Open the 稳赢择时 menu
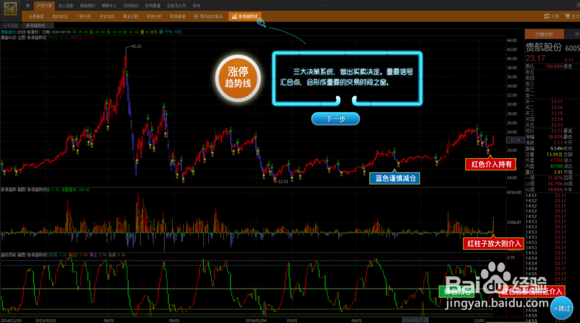The height and width of the screenshot is (323, 580). coord(88,6)
